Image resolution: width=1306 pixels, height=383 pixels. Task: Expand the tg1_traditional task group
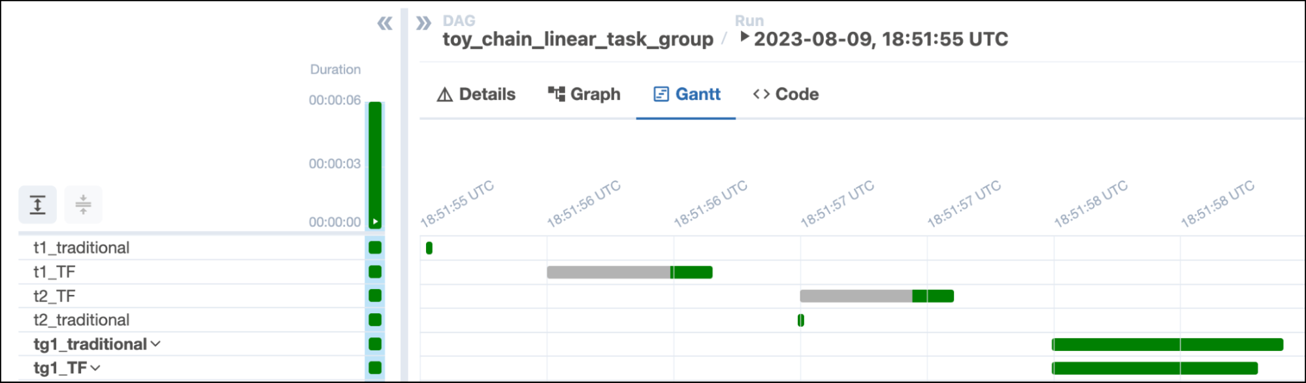pos(155,345)
